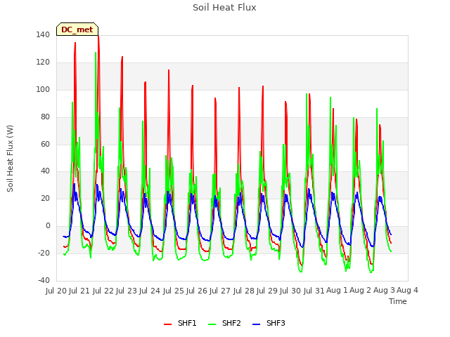
Task: Click the Jul 31 x-axis label
Action: click(314, 291)
